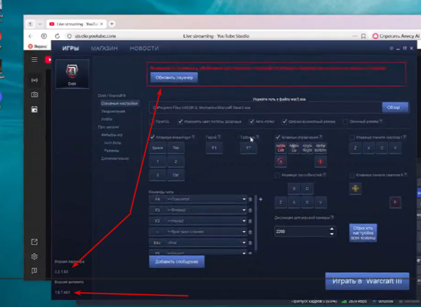Screen dimensions: 421x307
Task: Enable the Клавиши способностей checkbox
Action: [x=278, y=175]
